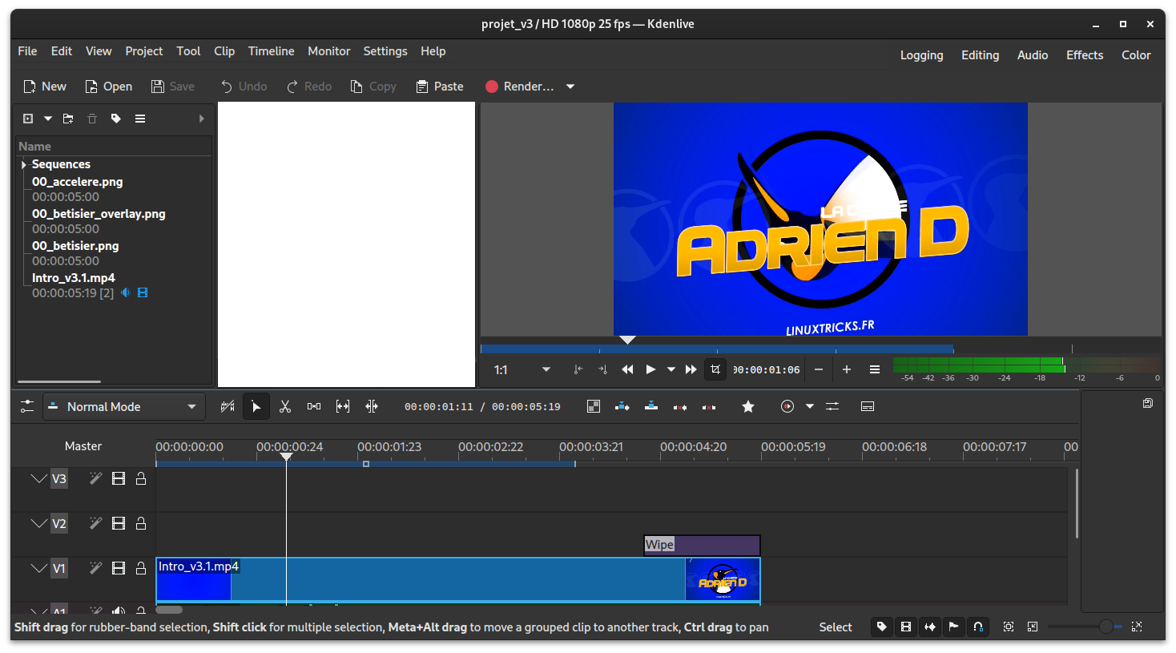
Task: Open the Render dropdown arrow
Action: point(570,87)
